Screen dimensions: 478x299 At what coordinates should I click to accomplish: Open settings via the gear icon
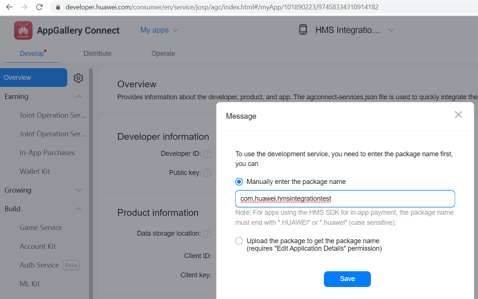(78, 78)
